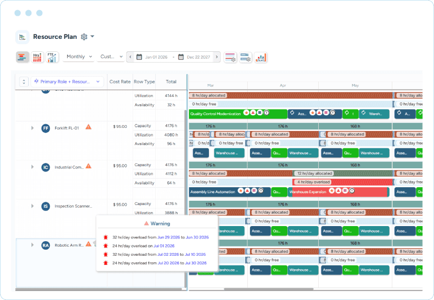Expand the Inspection Scanner resource row

click(32, 206)
